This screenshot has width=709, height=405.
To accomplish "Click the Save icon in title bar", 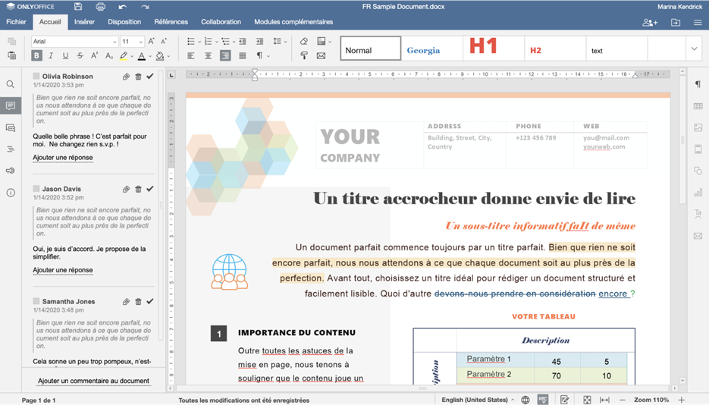I will tap(78, 6).
